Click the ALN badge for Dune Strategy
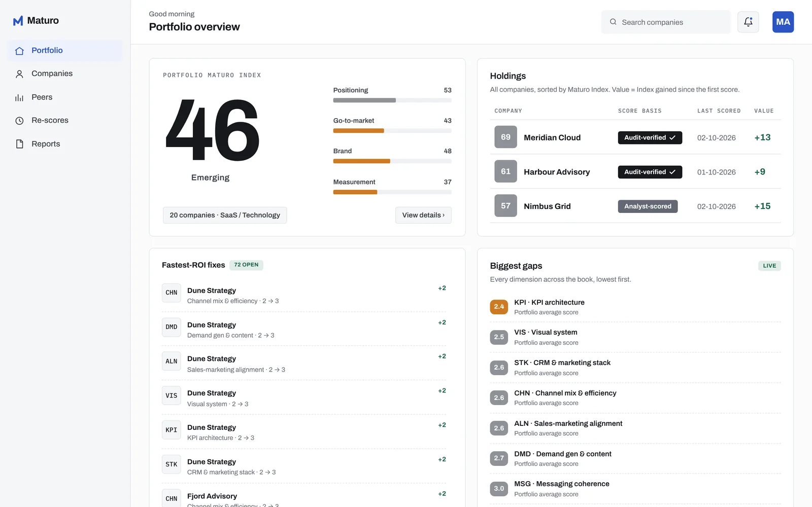Image resolution: width=812 pixels, height=507 pixels. tap(172, 361)
